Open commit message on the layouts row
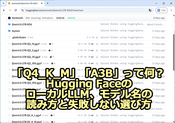This screenshot has width=175, height=123. click(x=122, y=30)
